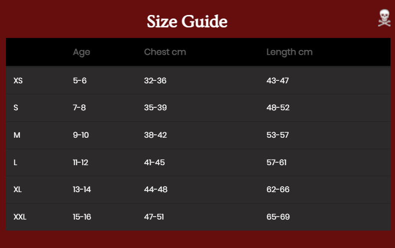Click the 62-66 length measurement

(278, 190)
